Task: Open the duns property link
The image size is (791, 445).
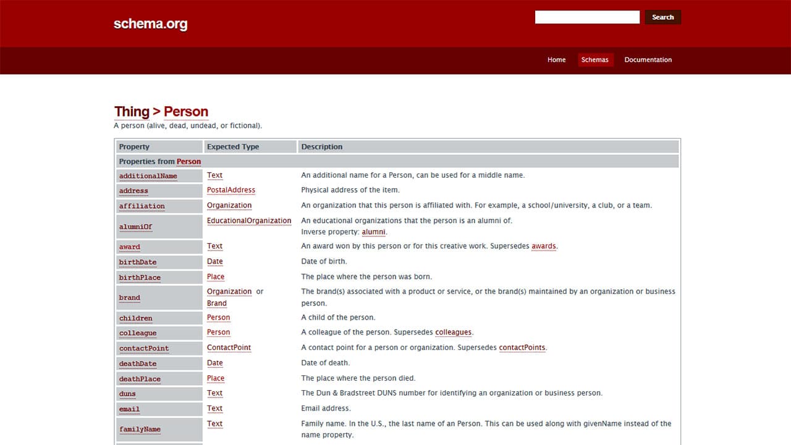Action: click(x=127, y=394)
